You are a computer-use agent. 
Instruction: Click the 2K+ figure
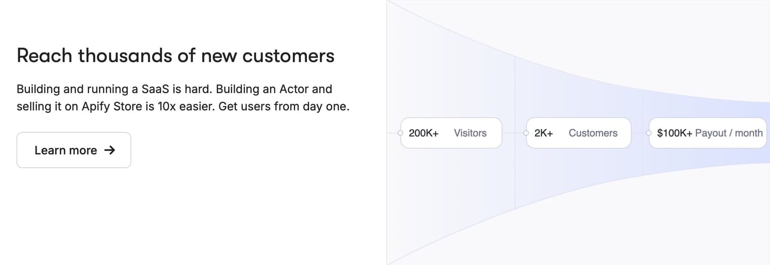(543, 133)
